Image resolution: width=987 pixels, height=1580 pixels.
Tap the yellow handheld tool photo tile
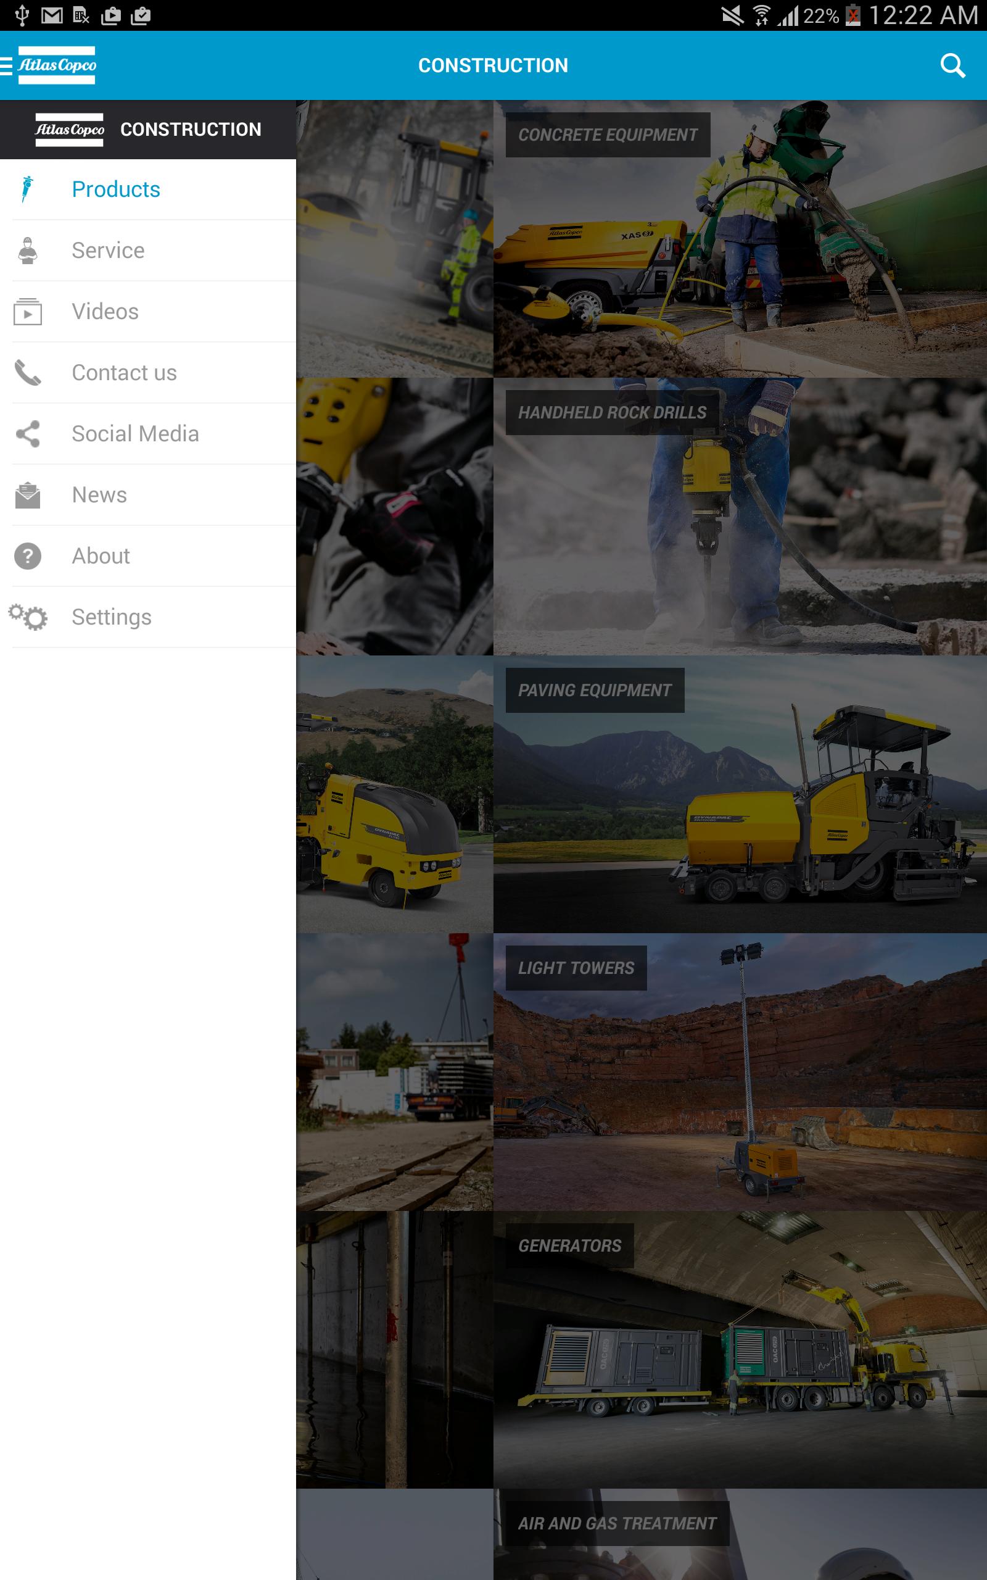tap(395, 517)
